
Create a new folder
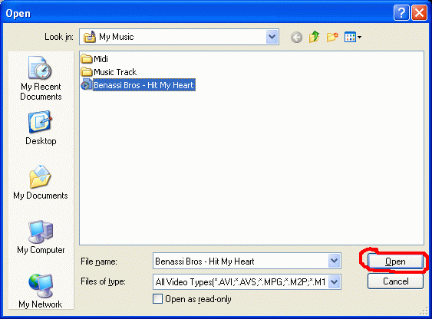tap(332, 37)
